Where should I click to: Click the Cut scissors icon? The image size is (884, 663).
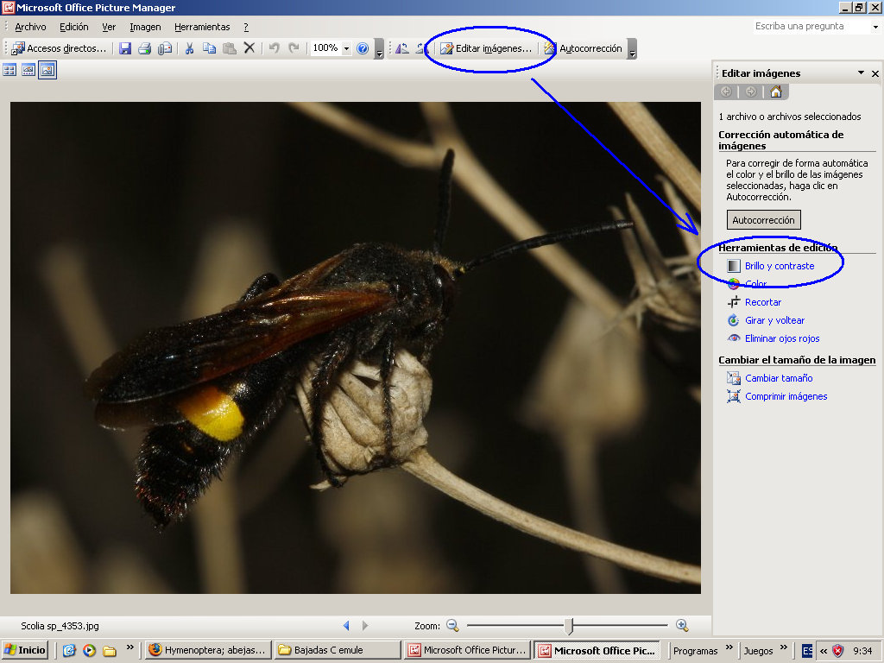189,48
